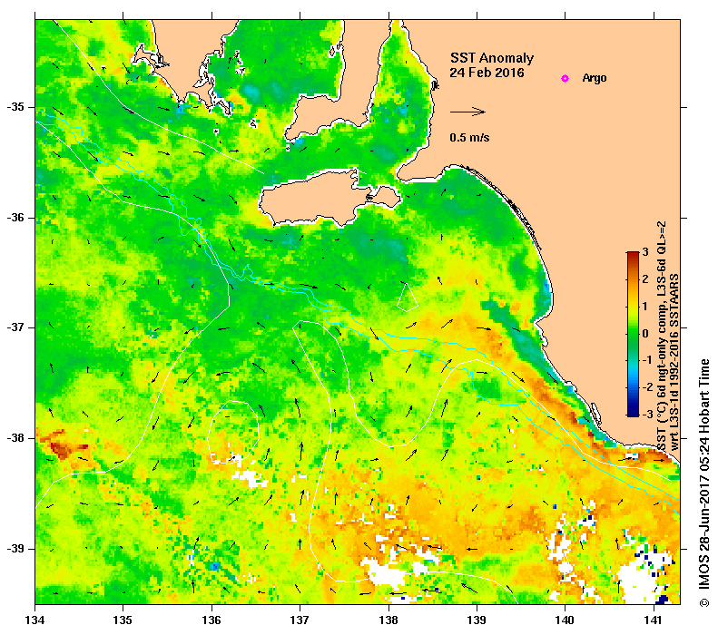
Task: Click the closed white oval contour near 136.2, -38
Action: point(233,432)
